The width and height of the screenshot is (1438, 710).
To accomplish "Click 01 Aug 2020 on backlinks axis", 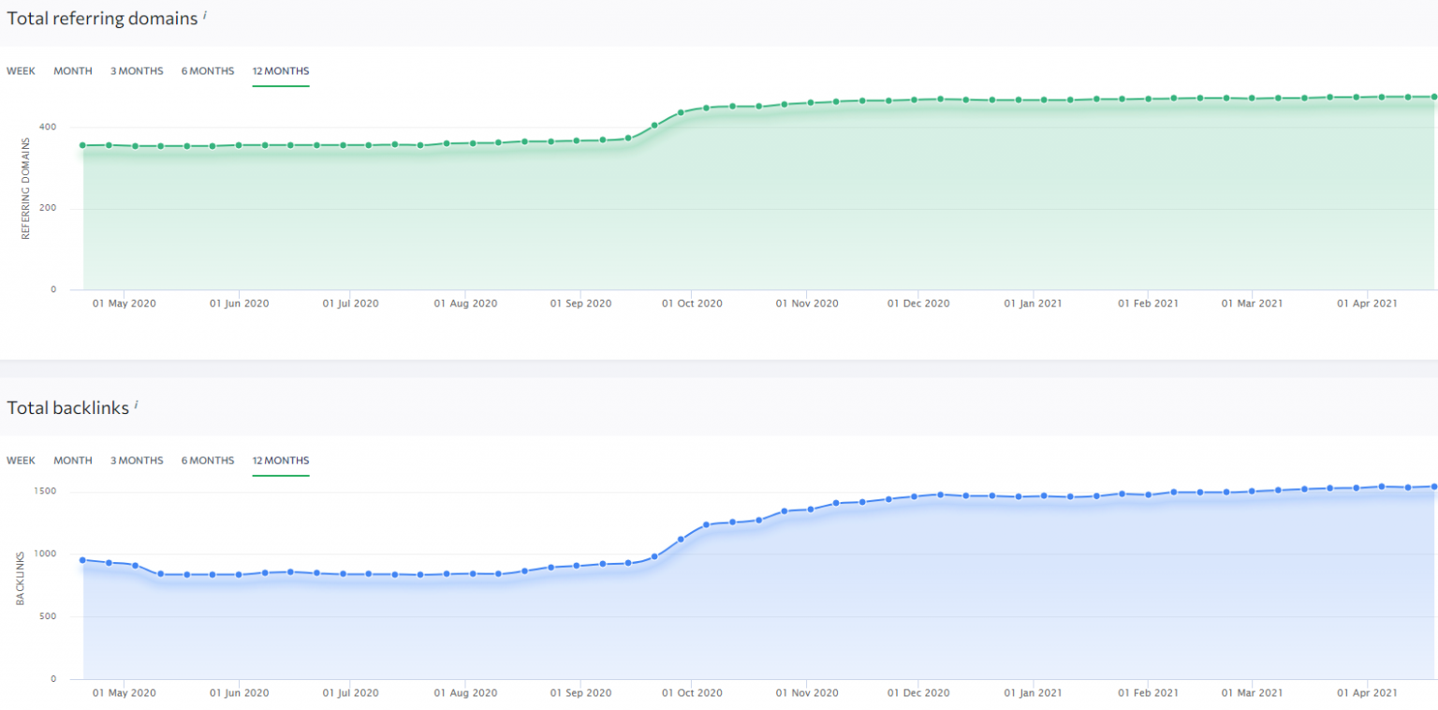I will click(465, 692).
